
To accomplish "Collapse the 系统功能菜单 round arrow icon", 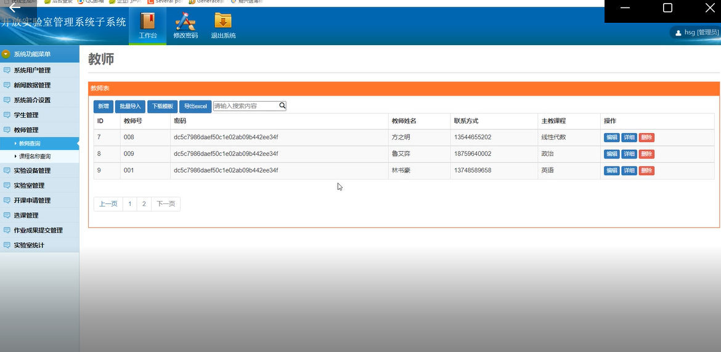I will (x=6, y=54).
